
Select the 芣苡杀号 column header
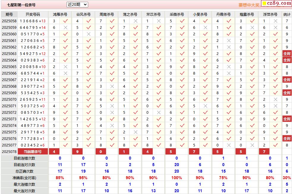tap(153, 14)
